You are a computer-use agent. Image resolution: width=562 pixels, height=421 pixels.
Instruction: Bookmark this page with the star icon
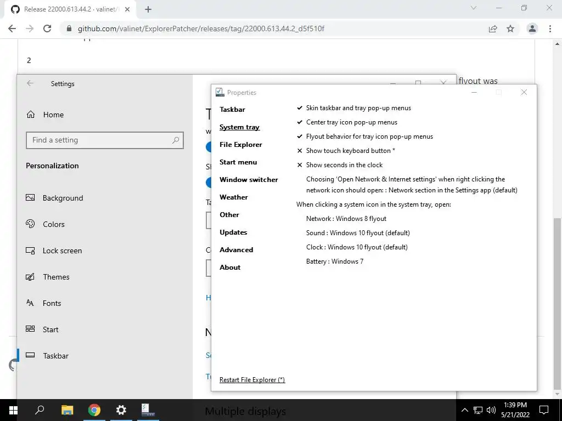coord(510,29)
